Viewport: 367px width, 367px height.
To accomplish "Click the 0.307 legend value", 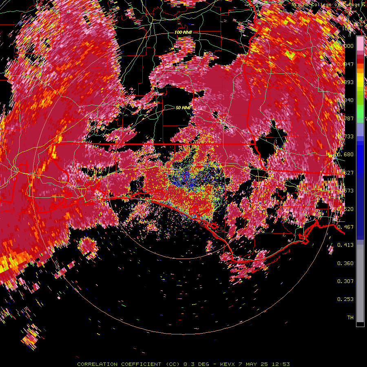I will tap(345, 281).
